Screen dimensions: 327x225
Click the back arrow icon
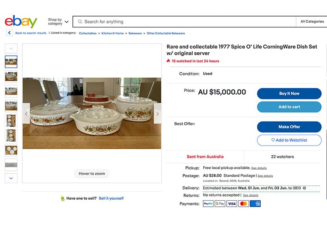pos(9,33)
